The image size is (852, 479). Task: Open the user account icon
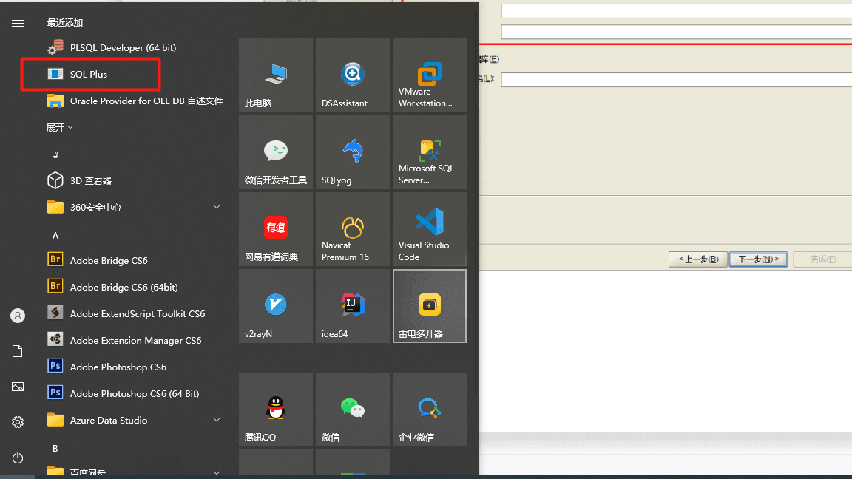point(18,316)
